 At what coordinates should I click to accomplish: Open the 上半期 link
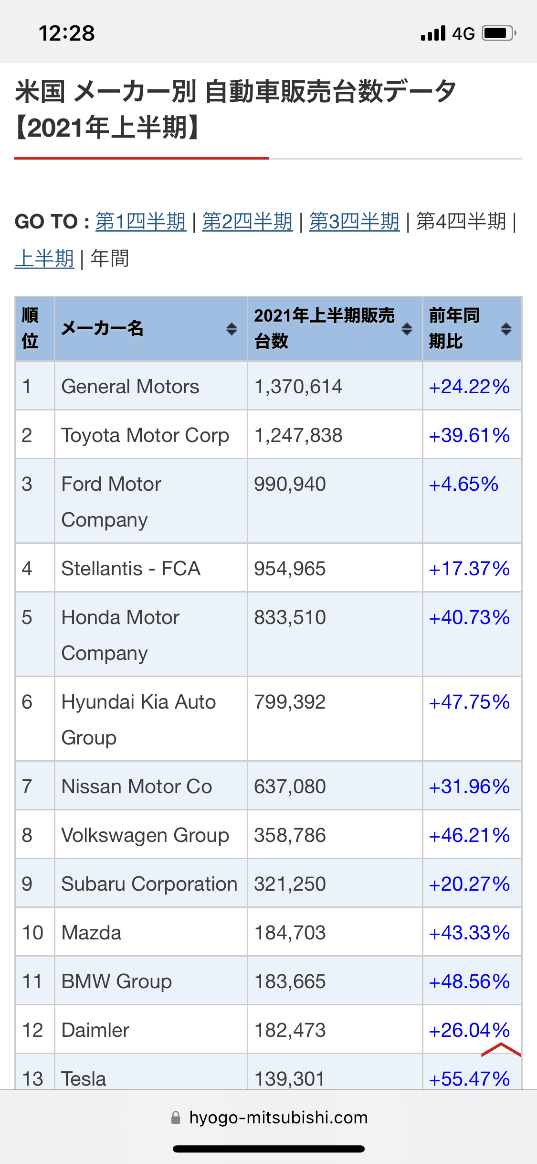pos(44,259)
